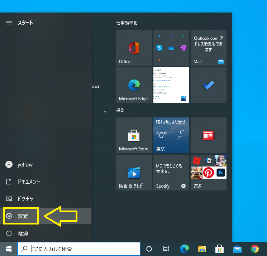The width and height of the screenshot is (267, 256).
Task: Open Pinterest in the 遊ぶ folder
Action: 209,173
